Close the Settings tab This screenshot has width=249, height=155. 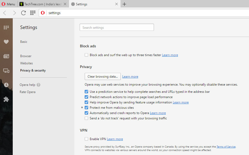click(x=116, y=4)
